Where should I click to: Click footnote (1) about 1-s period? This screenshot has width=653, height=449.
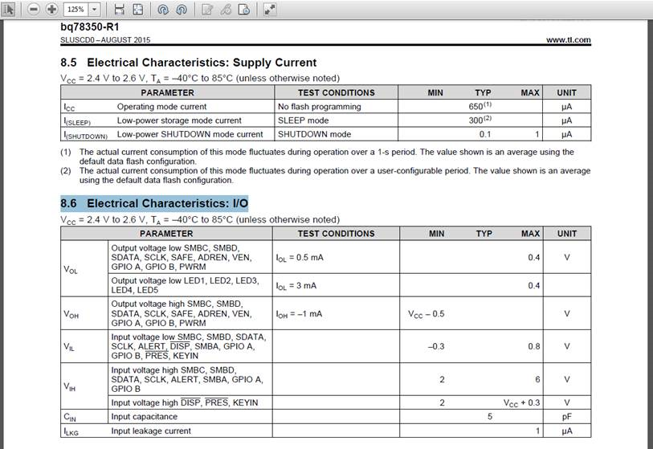317,157
